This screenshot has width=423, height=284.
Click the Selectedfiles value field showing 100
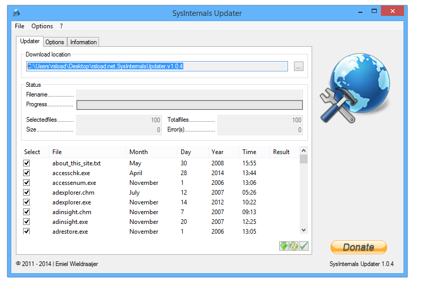point(119,120)
